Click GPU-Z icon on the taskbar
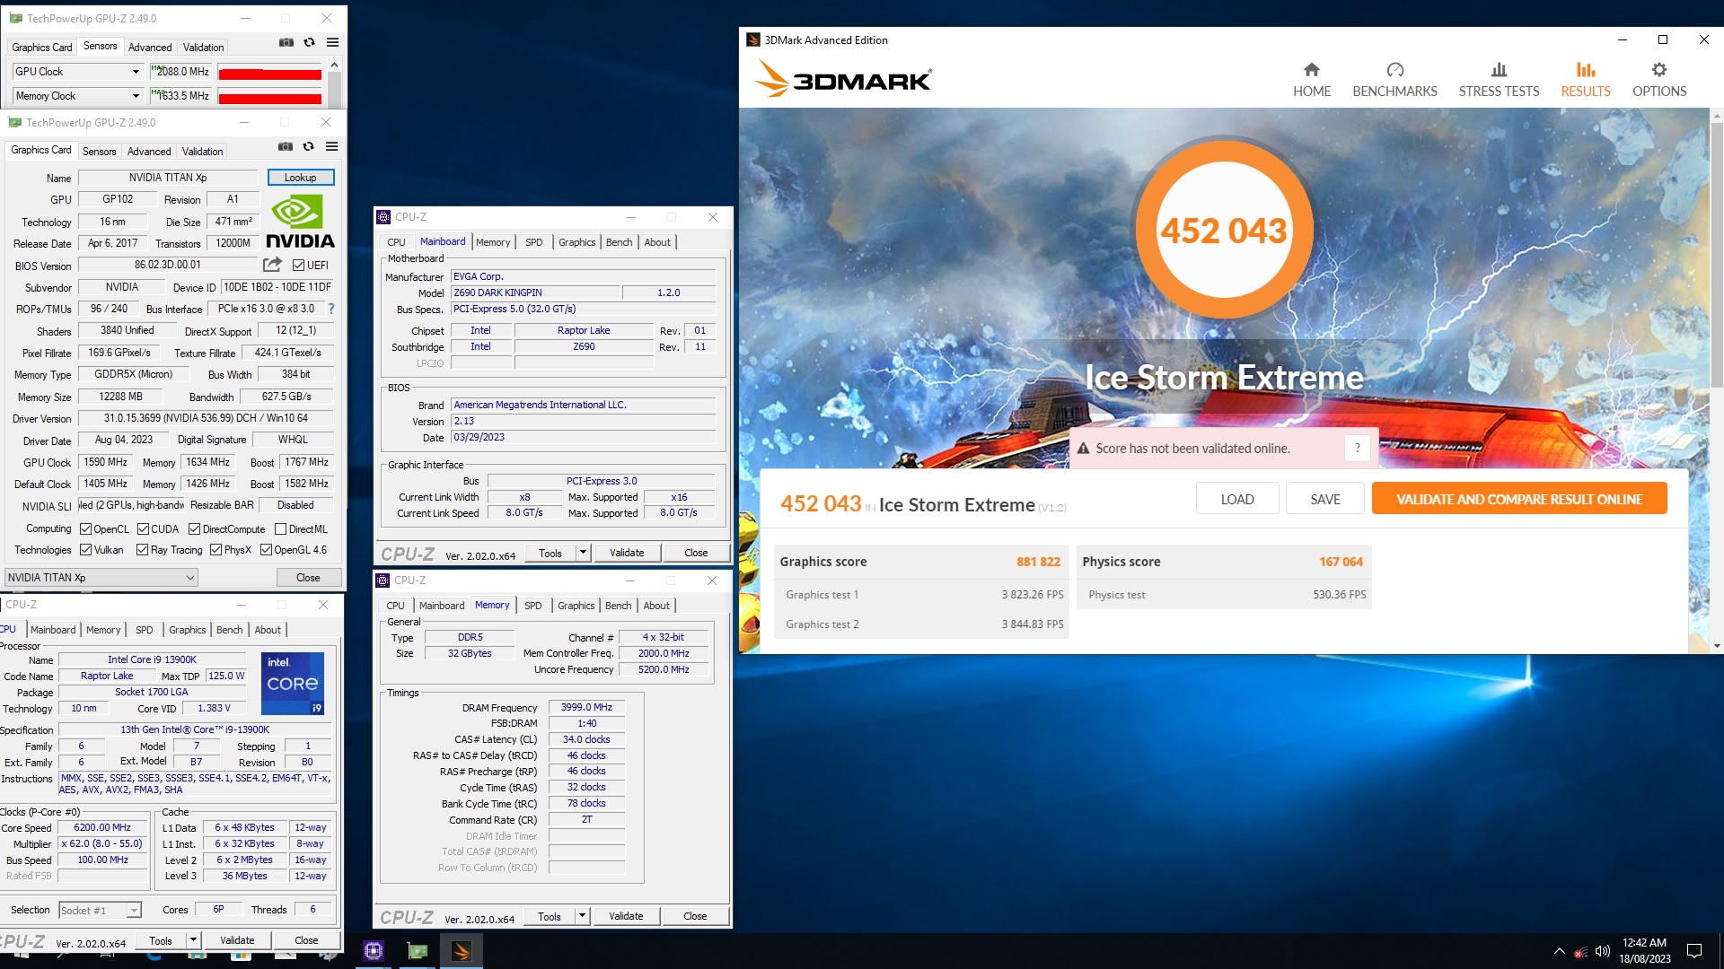 pos(418,950)
